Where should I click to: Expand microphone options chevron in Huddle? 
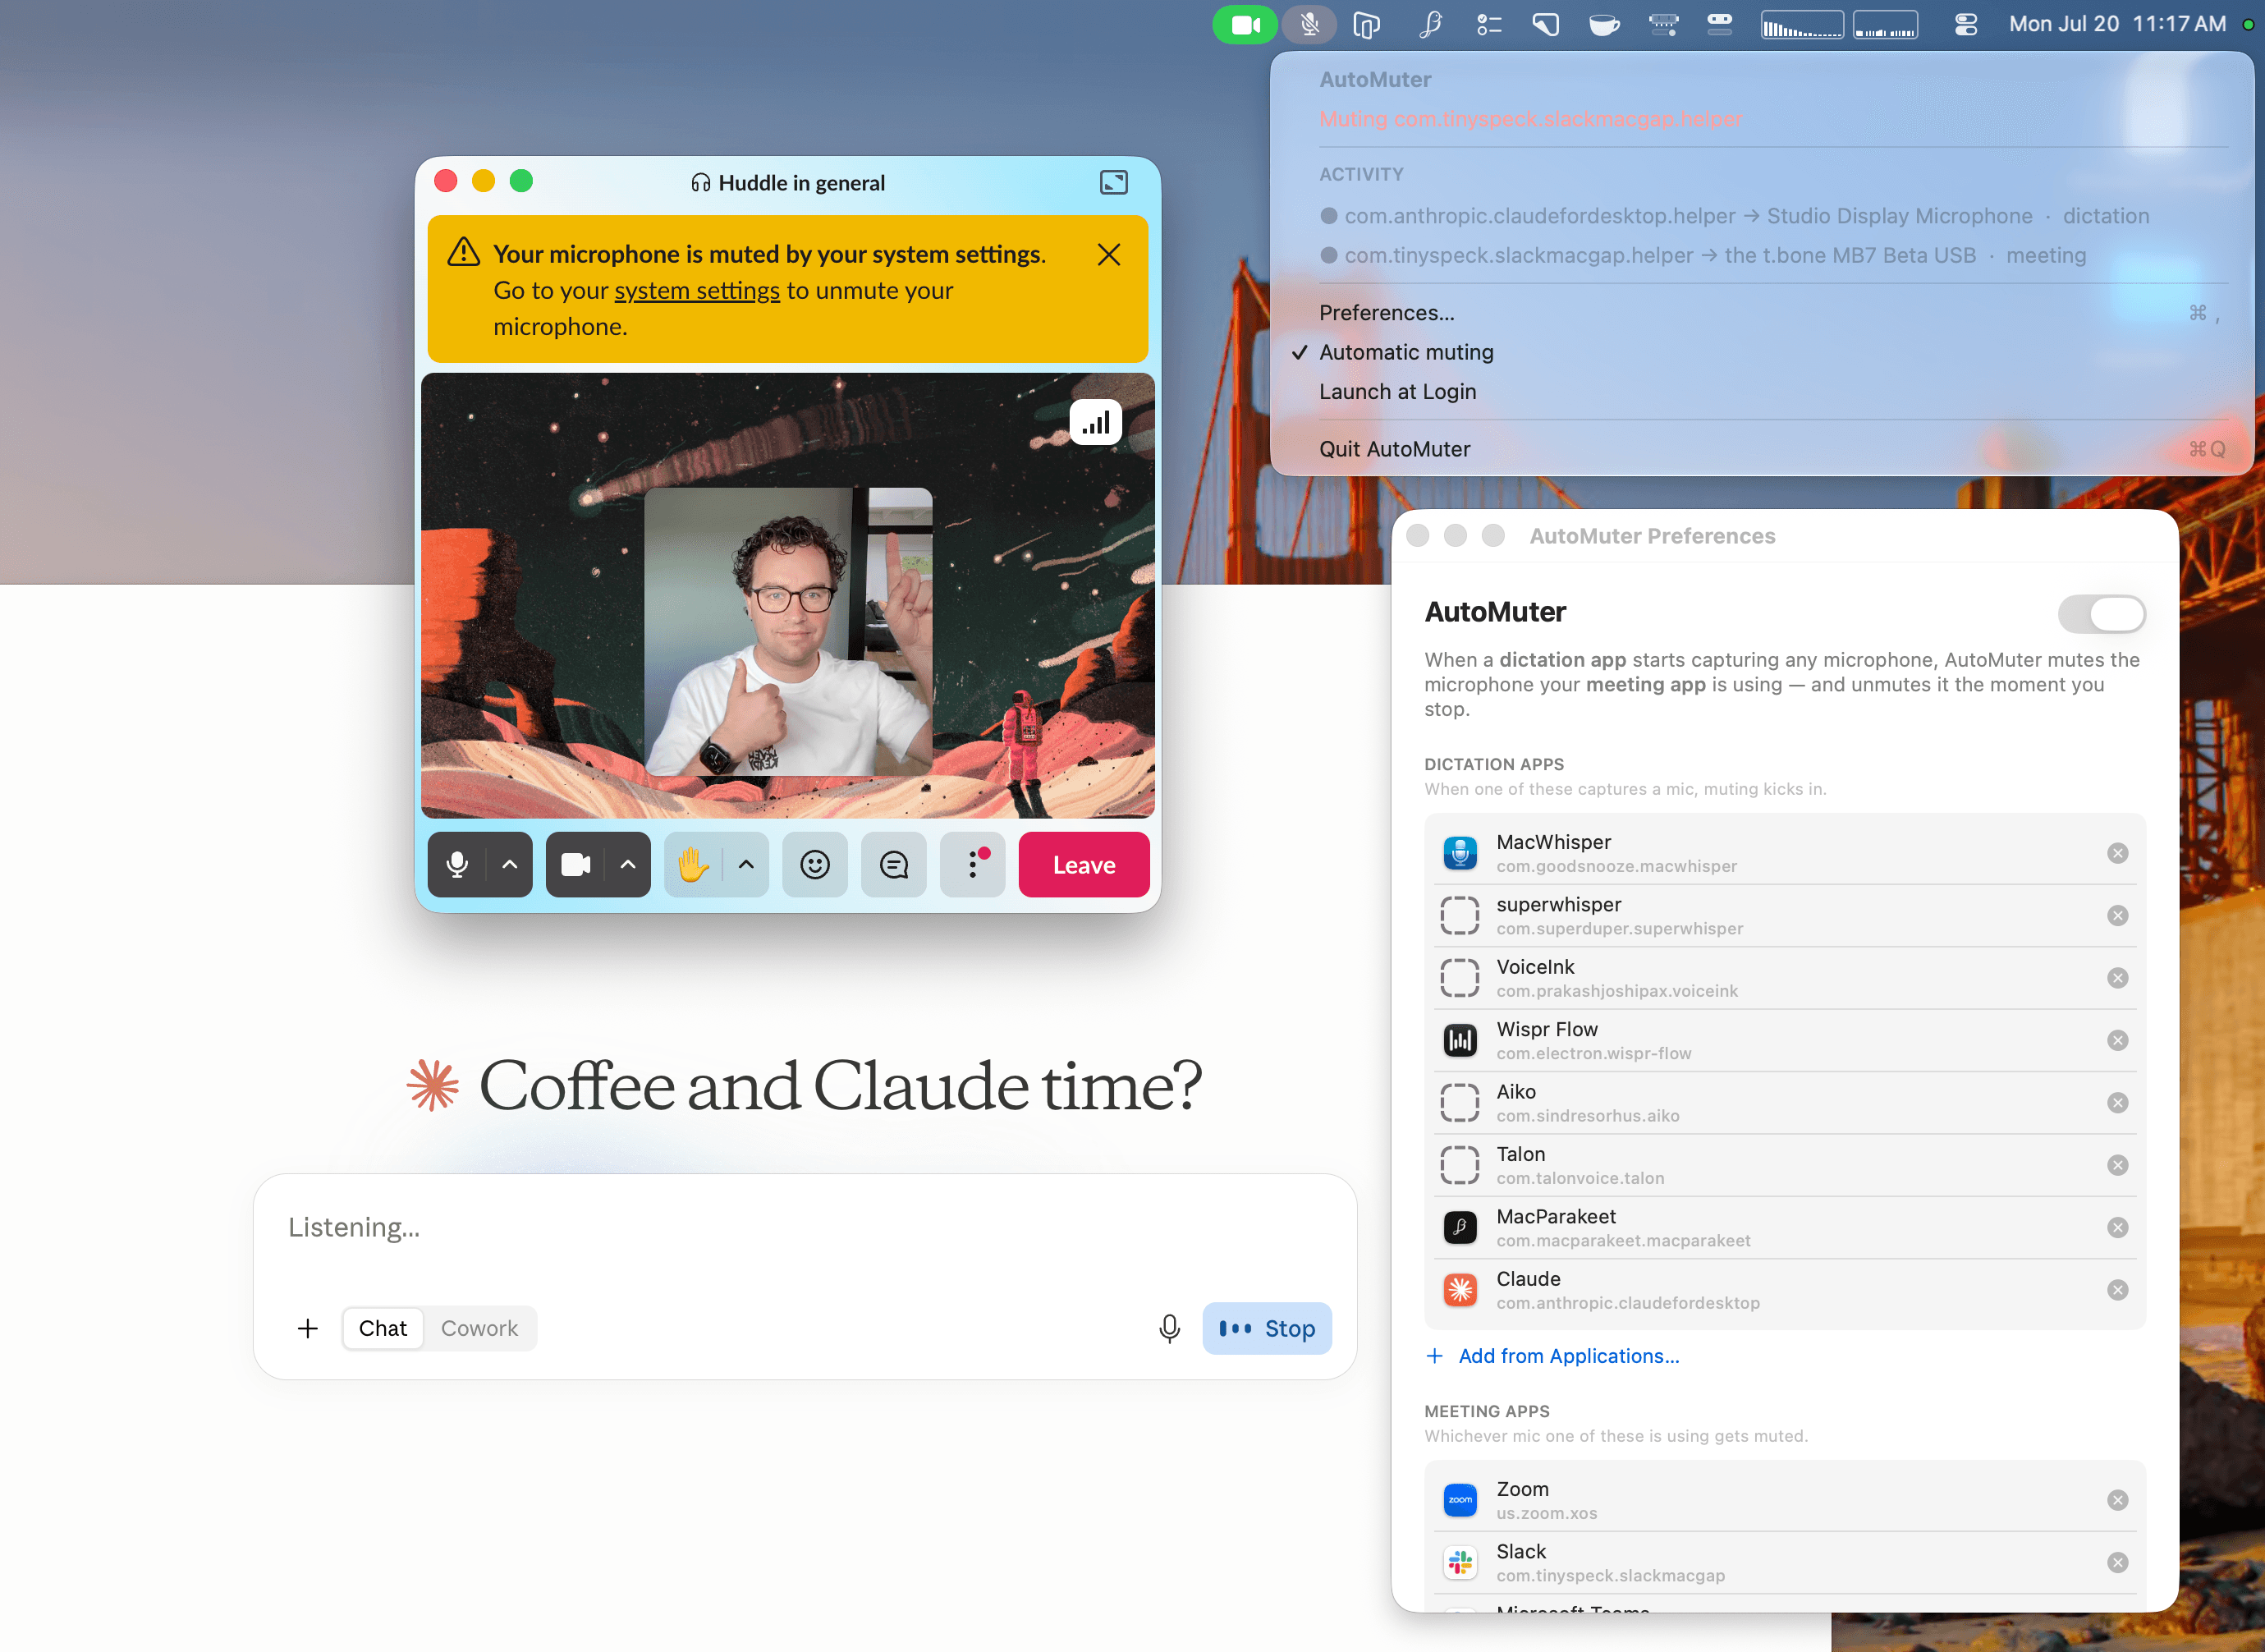point(510,865)
